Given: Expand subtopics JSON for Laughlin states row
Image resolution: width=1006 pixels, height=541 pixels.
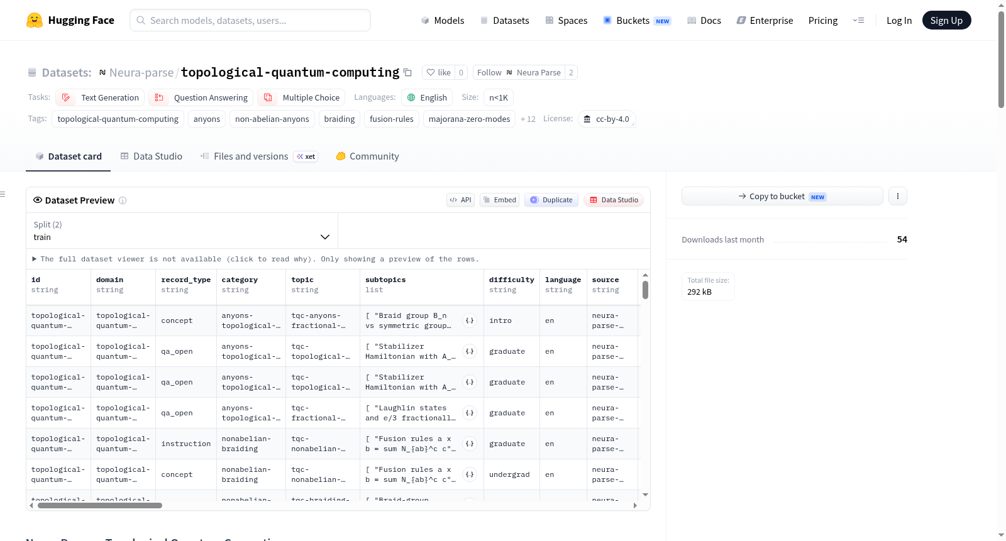Looking at the screenshot, I should (470, 413).
